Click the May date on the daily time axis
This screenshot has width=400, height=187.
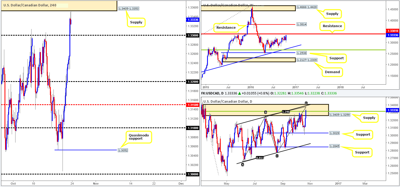tap(227, 183)
